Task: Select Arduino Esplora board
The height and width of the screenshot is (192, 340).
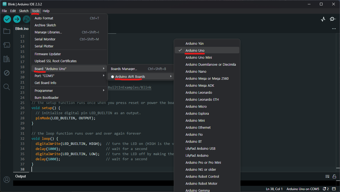Action: point(207,113)
